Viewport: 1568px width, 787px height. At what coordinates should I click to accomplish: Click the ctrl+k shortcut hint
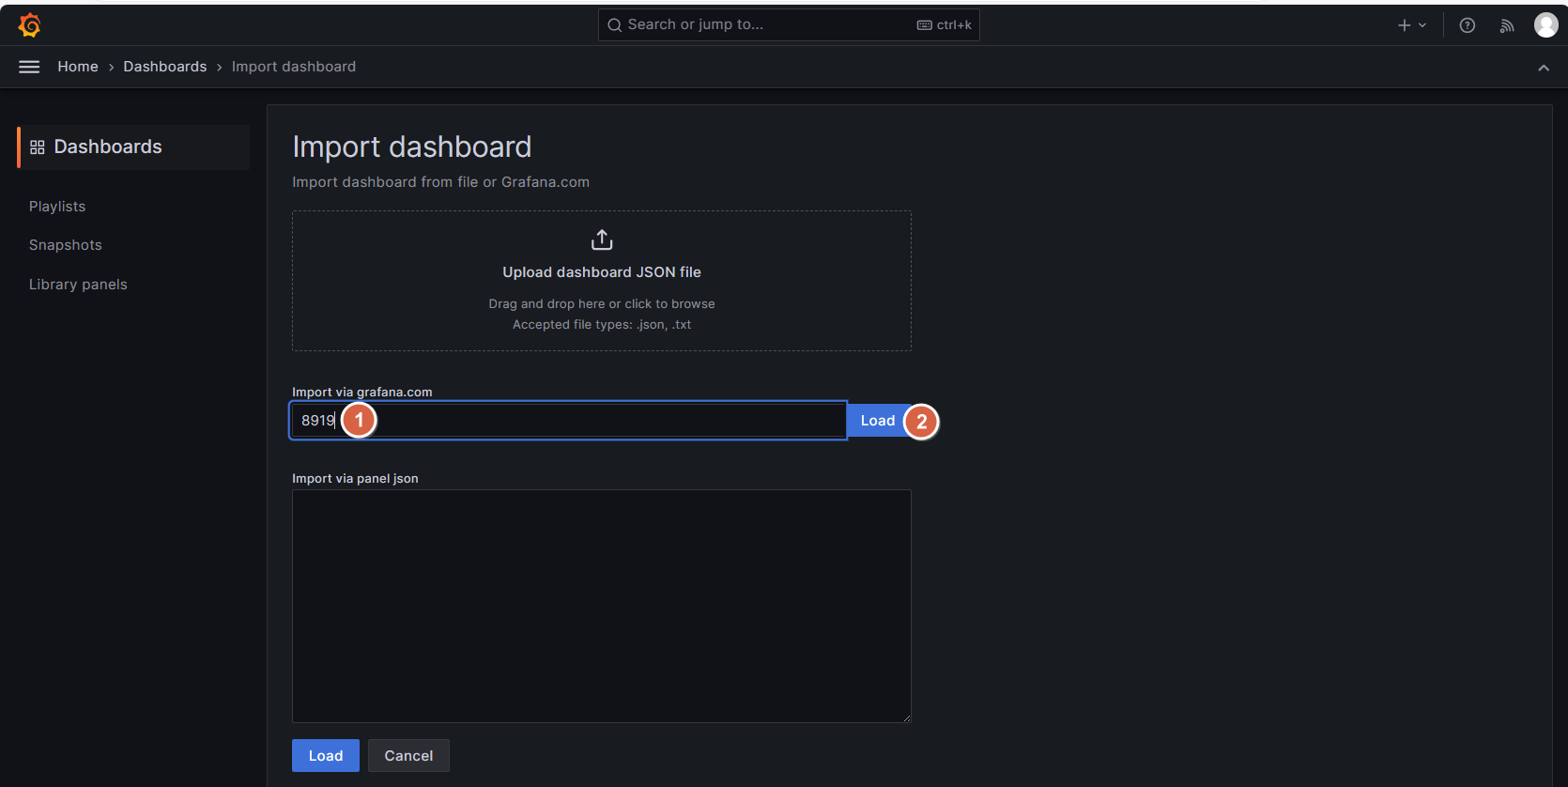tap(945, 25)
